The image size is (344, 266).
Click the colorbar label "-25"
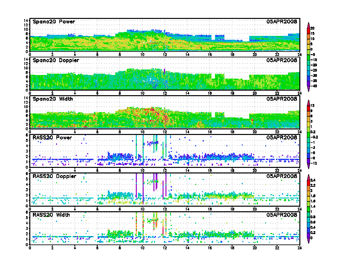pos(314,70)
